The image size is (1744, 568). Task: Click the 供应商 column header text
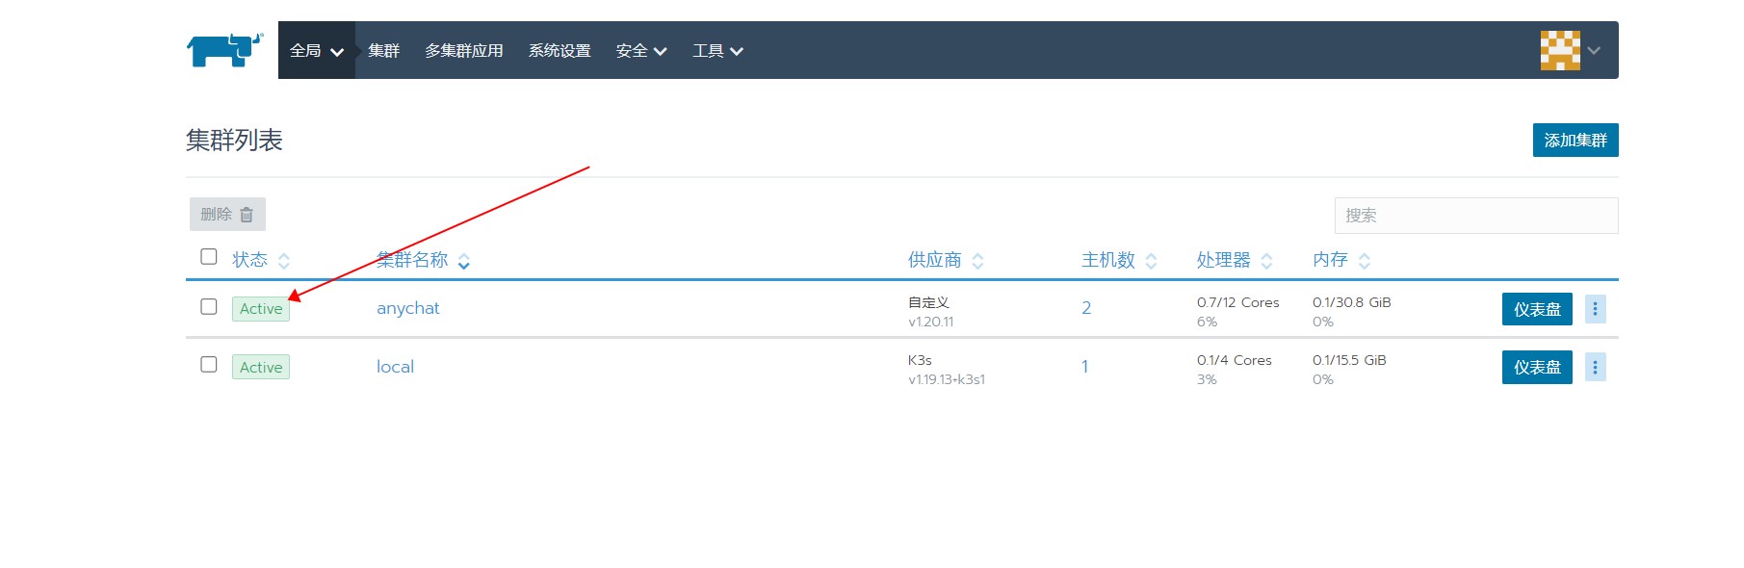click(x=934, y=260)
